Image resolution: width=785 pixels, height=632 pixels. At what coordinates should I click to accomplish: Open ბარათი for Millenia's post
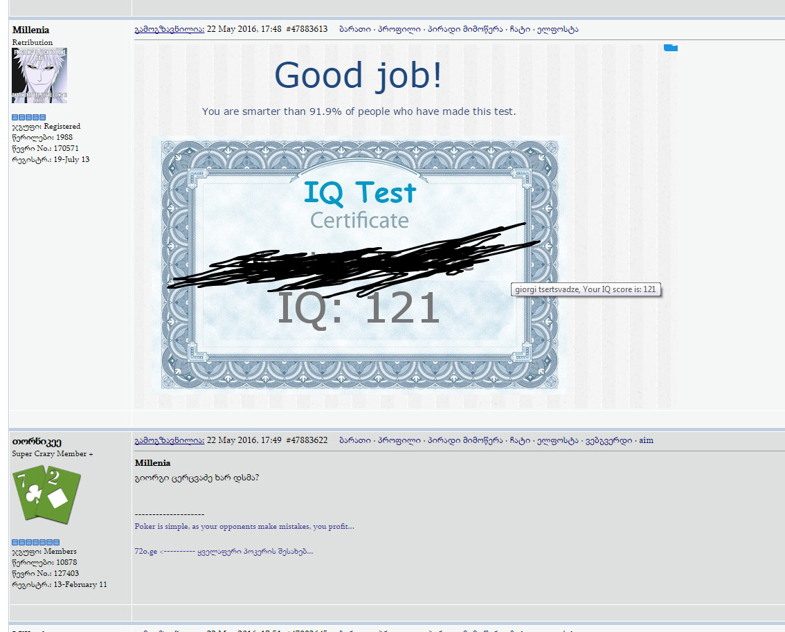point(355,29)
